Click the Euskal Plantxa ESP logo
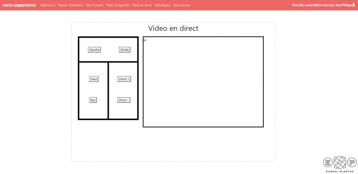 340,164
